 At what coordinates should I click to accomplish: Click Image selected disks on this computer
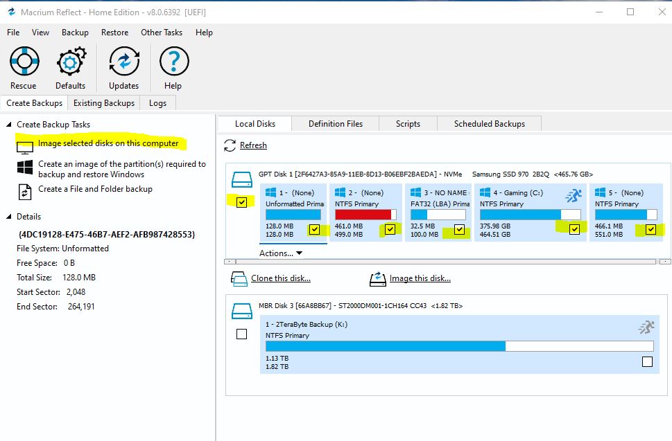pyautogui.click(x=108, y=143)
